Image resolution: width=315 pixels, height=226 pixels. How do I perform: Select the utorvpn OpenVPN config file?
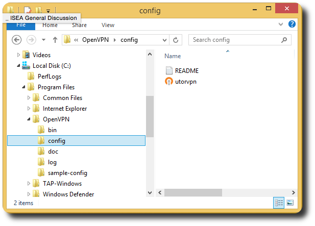(x=181, y=82)
